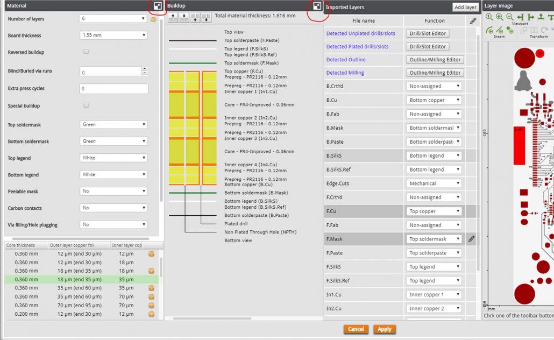The image size is (554, 340).
Task: Insert a line using the Insert toolbar
Action: pos(499,30)
